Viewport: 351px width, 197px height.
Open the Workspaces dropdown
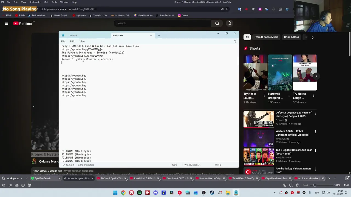click(13, 178)
